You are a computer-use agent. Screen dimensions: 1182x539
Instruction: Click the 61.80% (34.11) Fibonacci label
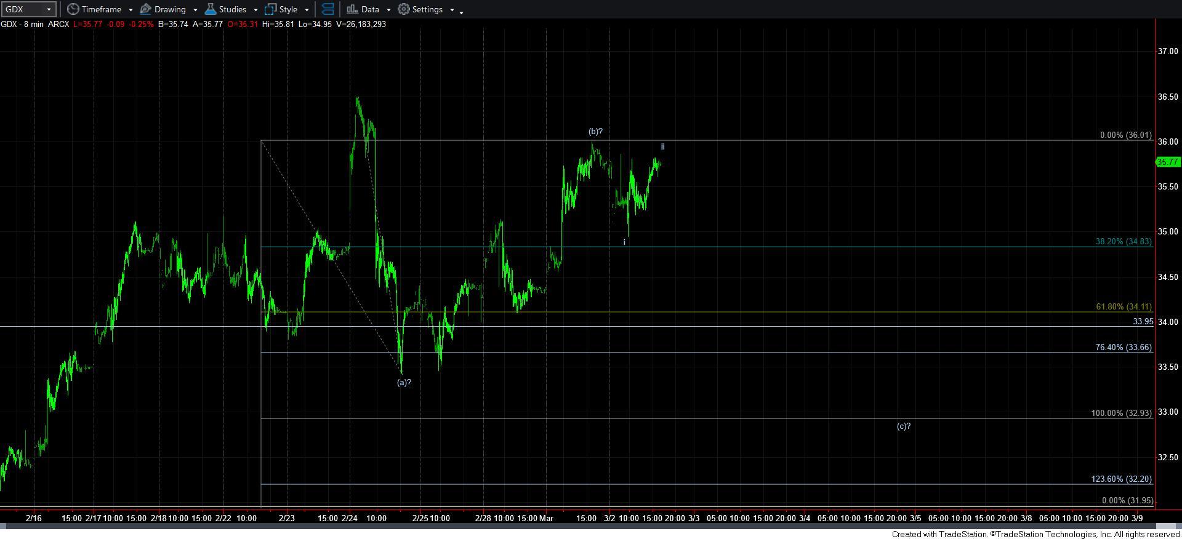[1124, 306]
